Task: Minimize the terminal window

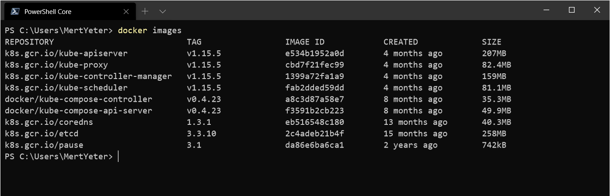Action: point(546,10)
